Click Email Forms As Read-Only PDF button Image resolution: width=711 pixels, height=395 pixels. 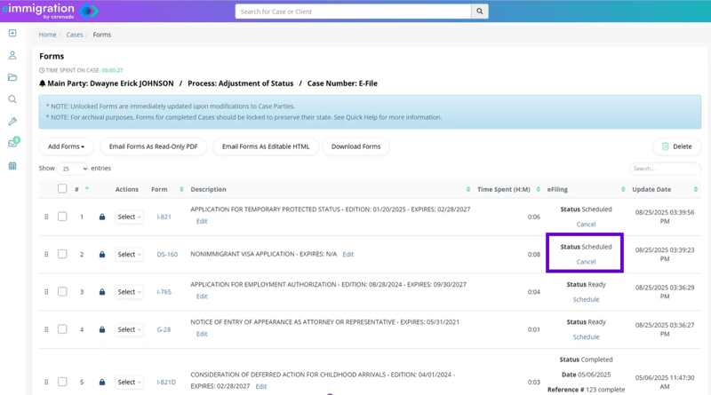(x=153, y=146)
